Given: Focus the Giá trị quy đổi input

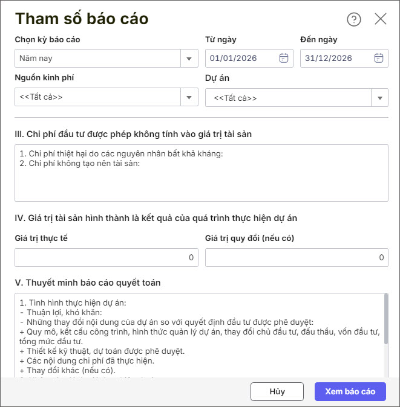Looking at the screenshot, I should pyautogui.click(x=297, y=258).
